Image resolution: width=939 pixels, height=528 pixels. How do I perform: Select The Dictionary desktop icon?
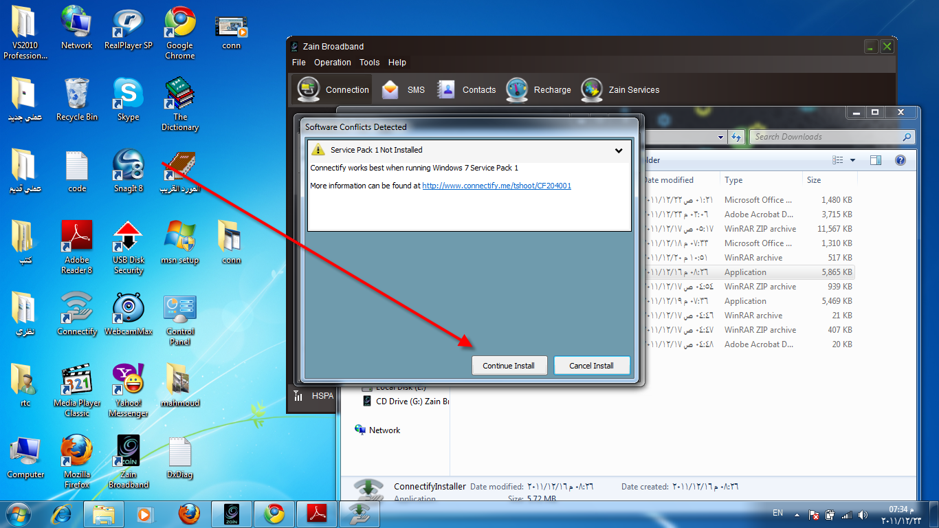tap(179, 104)
